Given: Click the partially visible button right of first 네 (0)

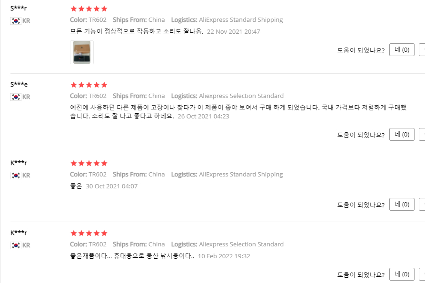Looking at the screenshot, I should point(422,50).
